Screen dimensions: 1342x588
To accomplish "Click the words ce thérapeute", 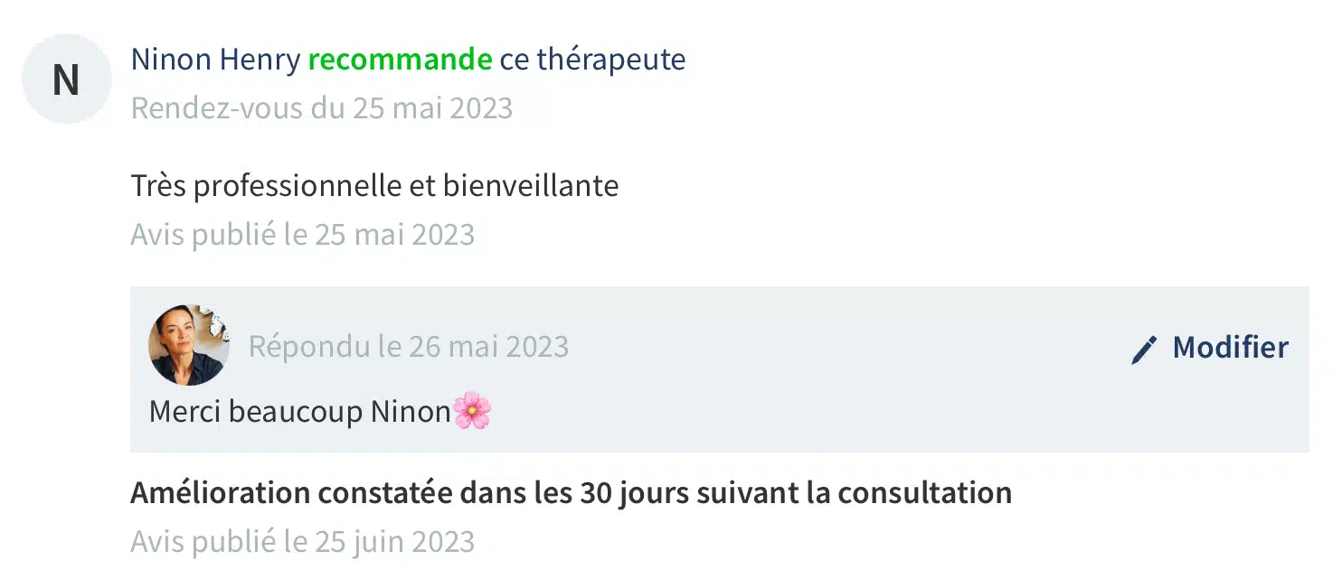I will pyautogui.click(x=592, y=60).
